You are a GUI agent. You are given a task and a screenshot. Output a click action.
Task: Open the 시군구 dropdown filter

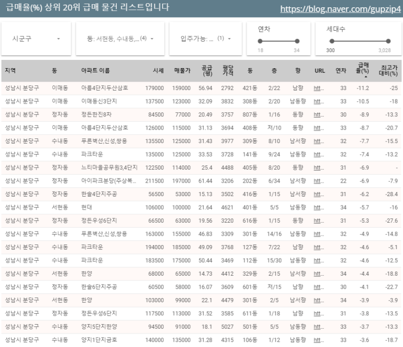coord(36,38)
